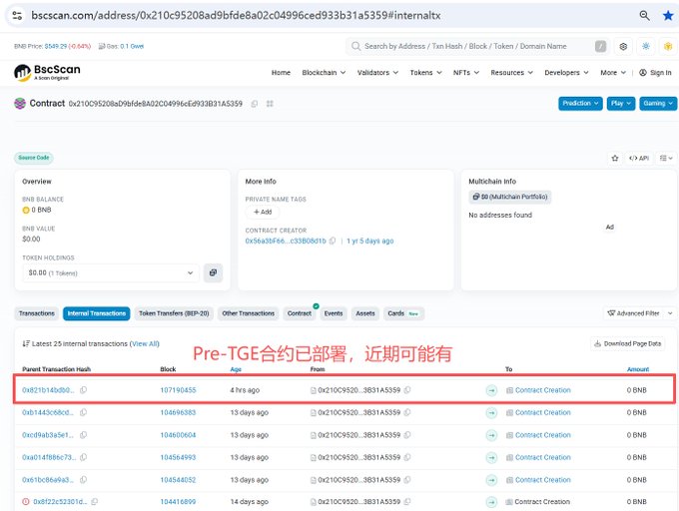Click the slash shortcut key in search box
The width and height of the screenshot is (679, 511).
[x=601, y=46]
